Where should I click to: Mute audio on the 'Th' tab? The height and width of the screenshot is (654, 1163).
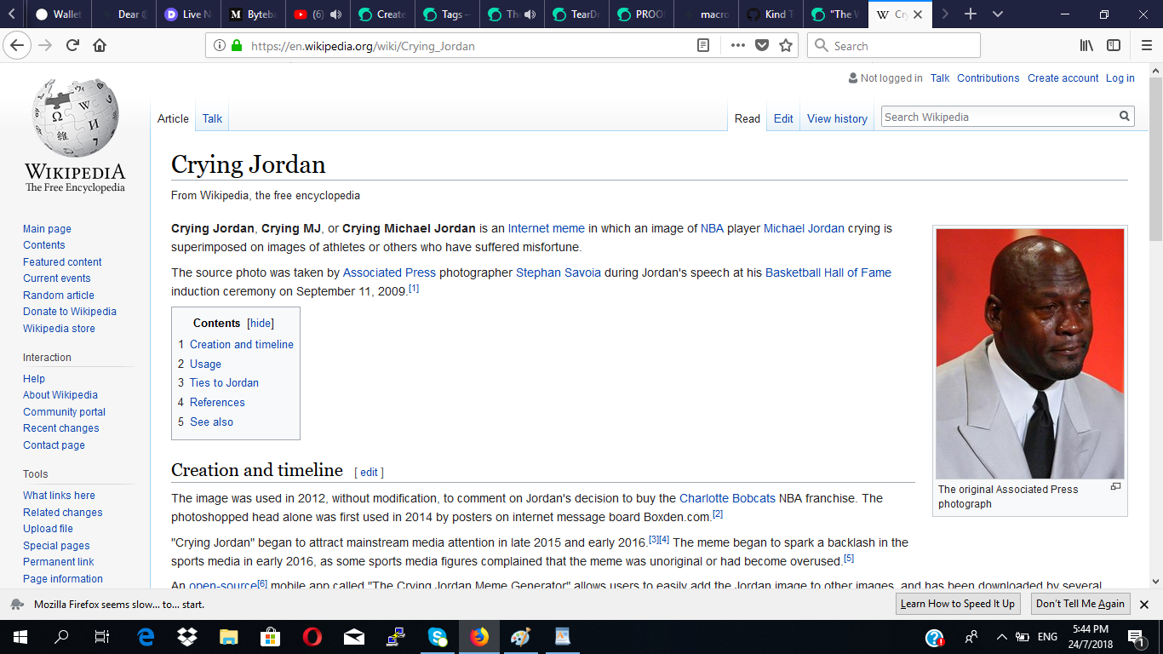(530, 14)
